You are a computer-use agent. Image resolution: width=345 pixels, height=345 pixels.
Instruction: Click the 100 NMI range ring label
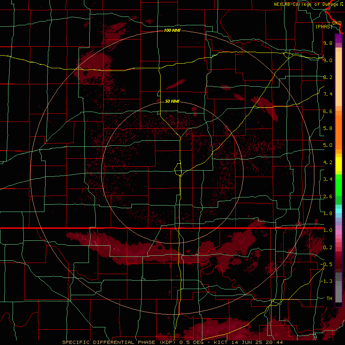[x=172, y=30]
